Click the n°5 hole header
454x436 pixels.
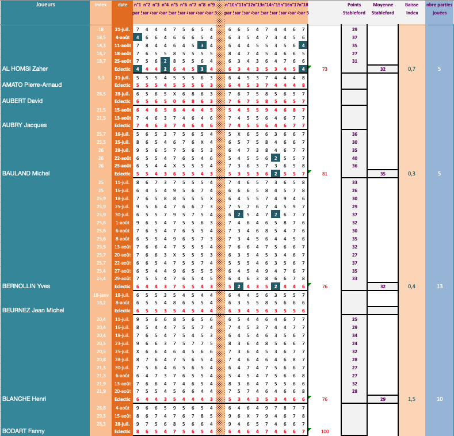click(x=174, y=5)
